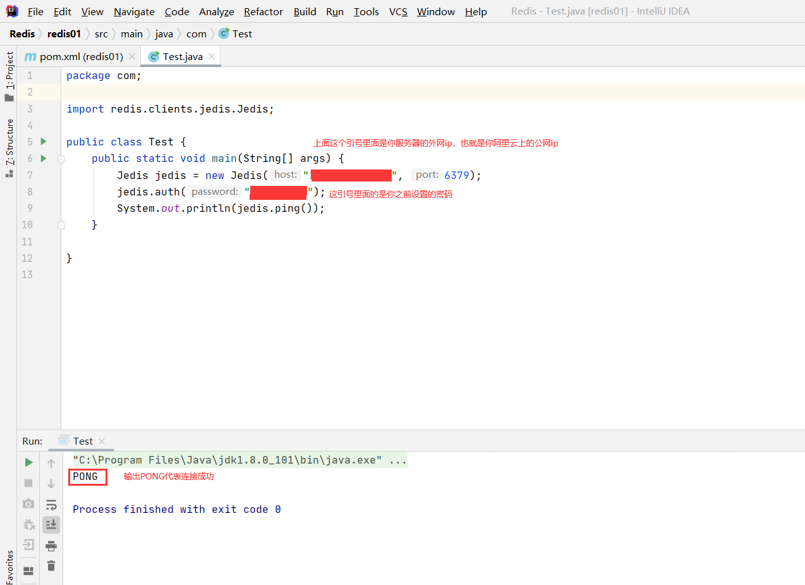
Task: Open the Favorites side tool window
Action: [9, 566]
